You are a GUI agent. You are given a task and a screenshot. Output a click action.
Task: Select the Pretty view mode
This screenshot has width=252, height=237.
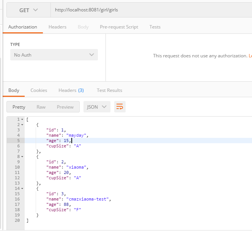point(19,107)
